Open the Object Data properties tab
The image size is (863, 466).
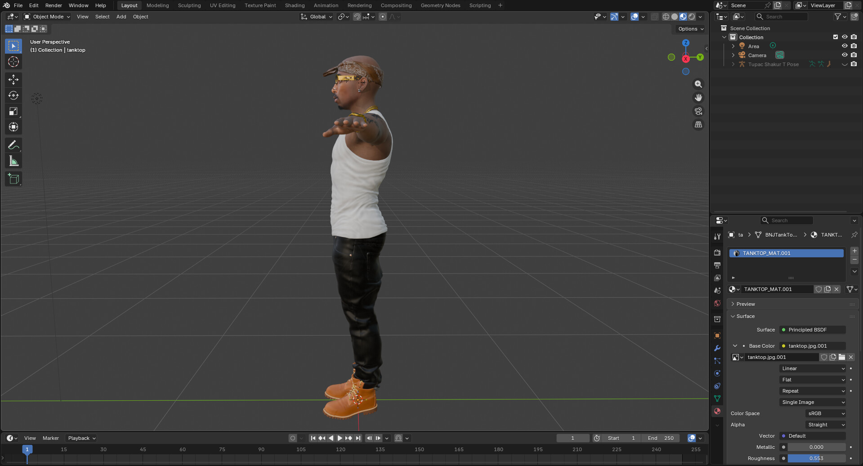[x=717, y=399]
